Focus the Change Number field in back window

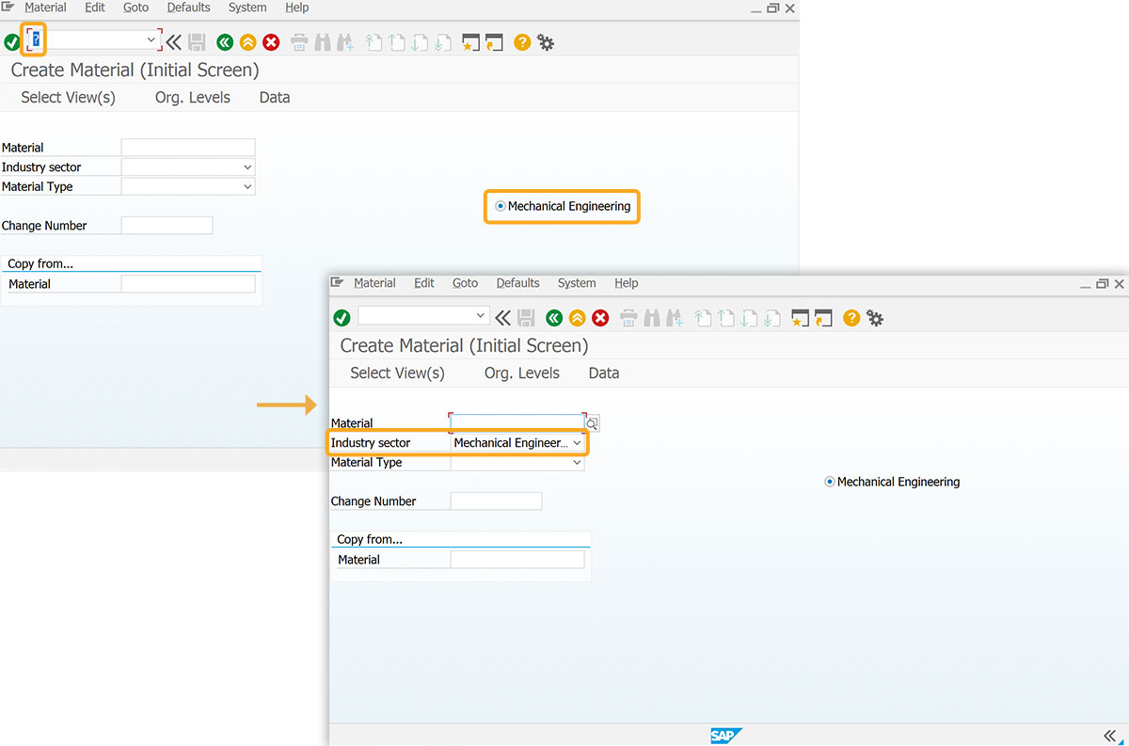click(167, 226)
